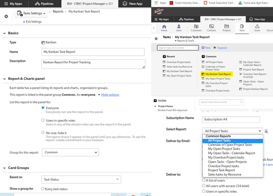Screen dimensions: 273x196
Task: Open the Select Report dropdown
Action: [232, 131]
